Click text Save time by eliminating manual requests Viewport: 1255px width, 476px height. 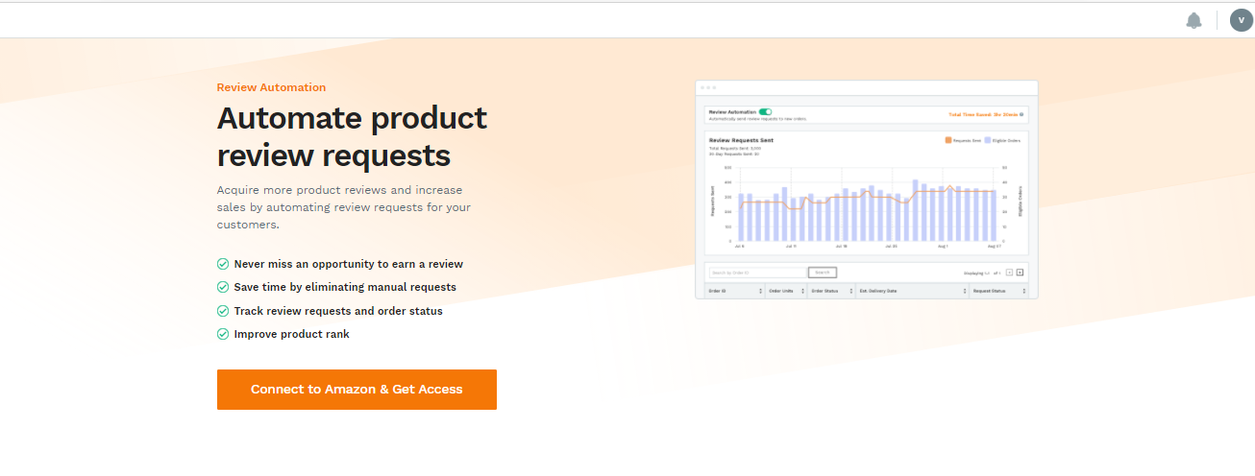(345, 287)
